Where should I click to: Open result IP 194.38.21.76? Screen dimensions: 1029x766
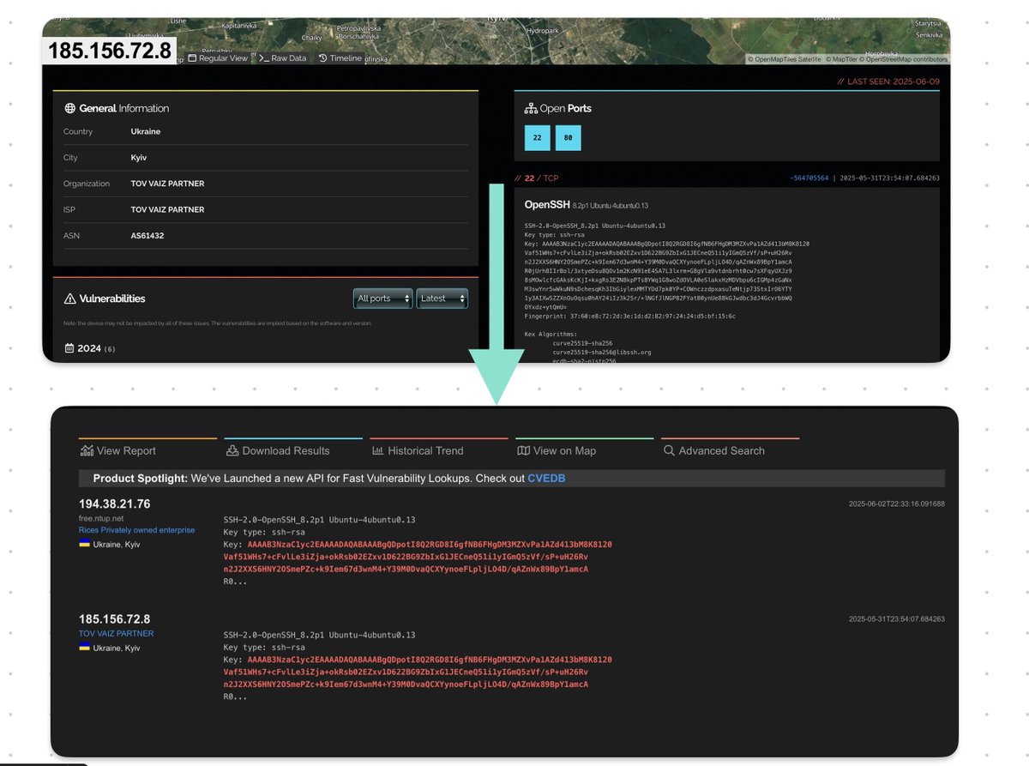115,504
